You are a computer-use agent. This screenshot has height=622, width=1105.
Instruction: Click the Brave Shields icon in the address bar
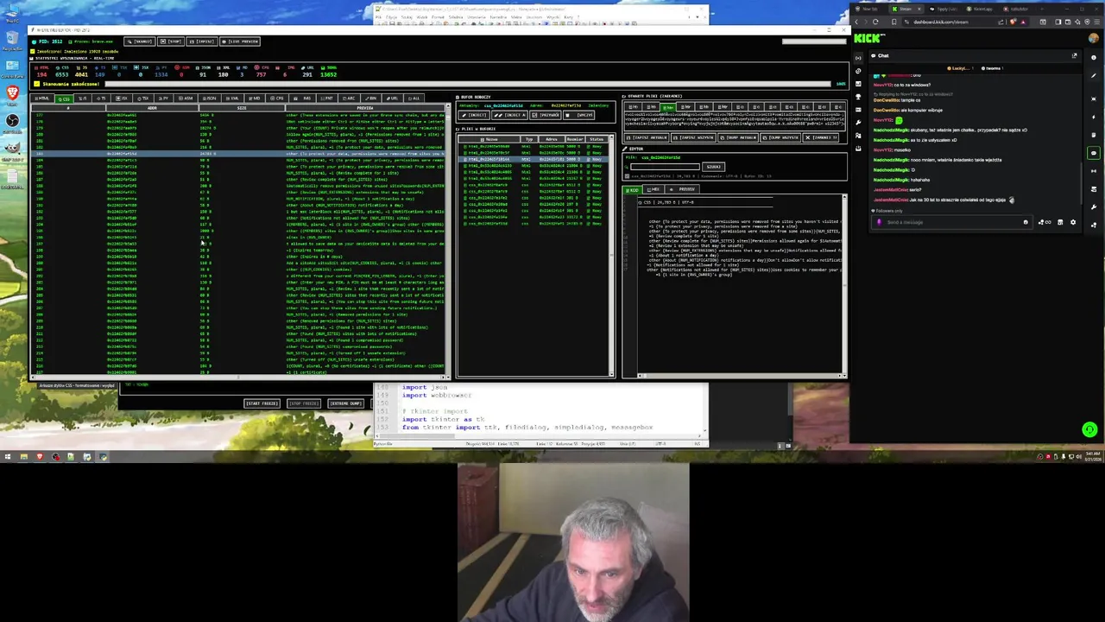1013,22
